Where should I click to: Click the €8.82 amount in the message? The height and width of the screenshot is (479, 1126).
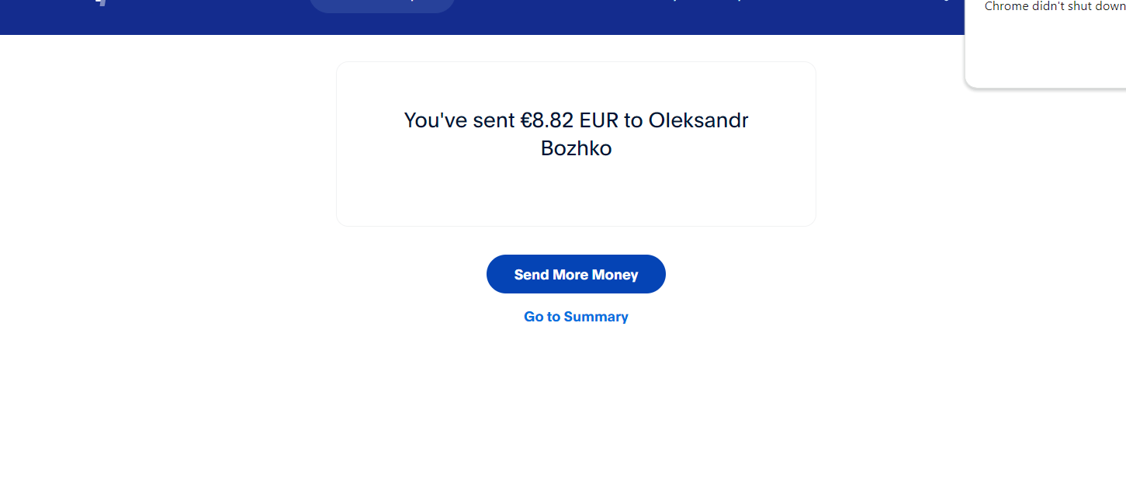point(546,120)
